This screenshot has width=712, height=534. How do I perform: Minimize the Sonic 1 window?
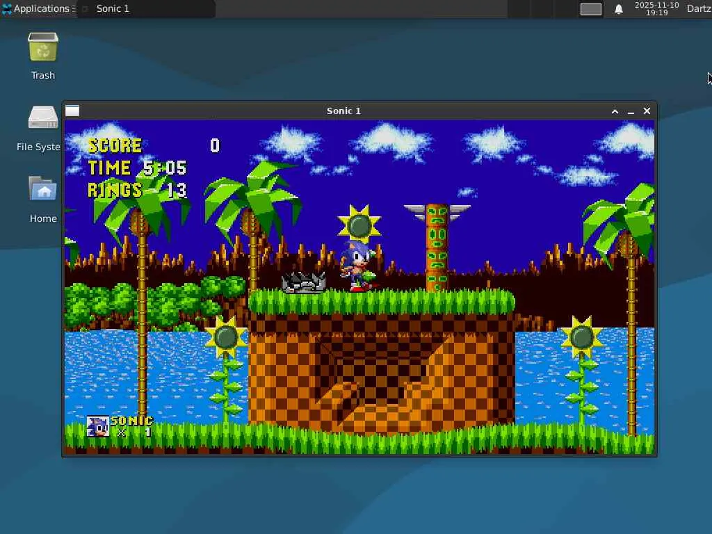click(x=631, y=111)
